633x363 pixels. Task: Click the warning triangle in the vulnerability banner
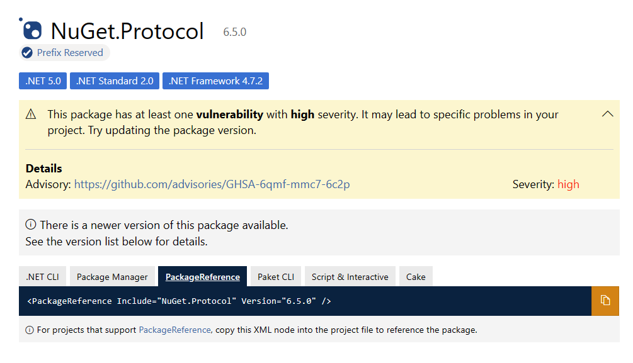[30, 114]
